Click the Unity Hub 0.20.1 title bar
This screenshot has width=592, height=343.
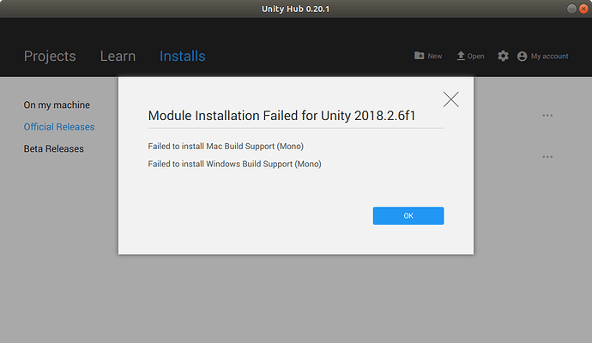(x=296, y=9)
